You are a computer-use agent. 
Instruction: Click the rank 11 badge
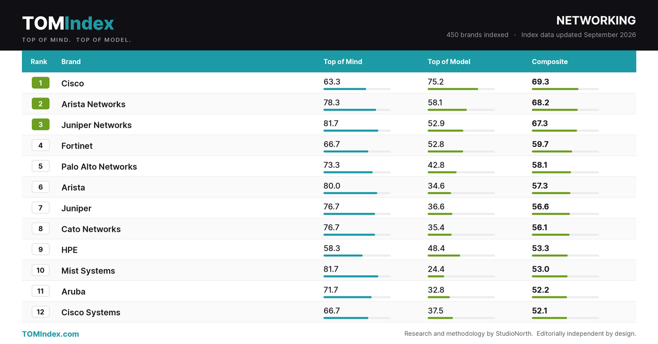[41, 291]
